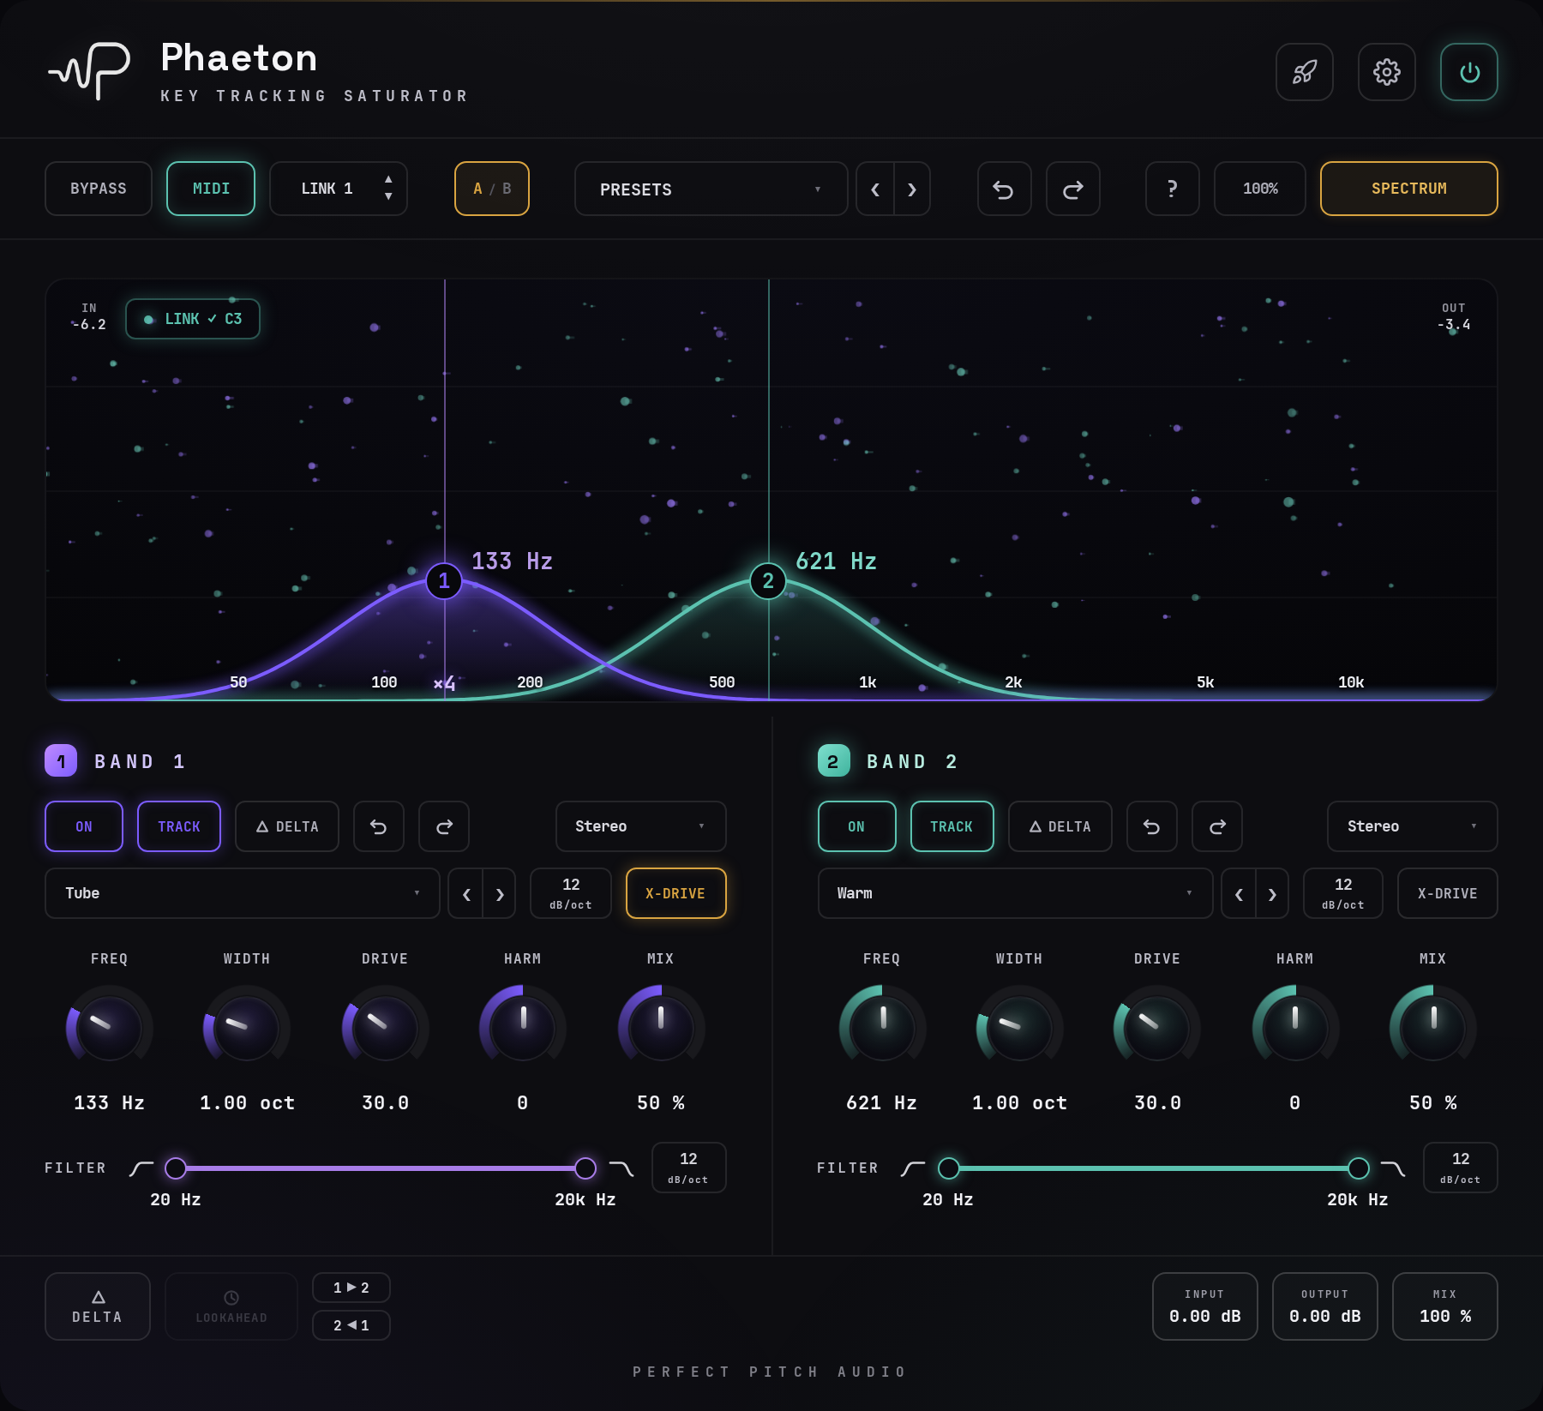Open the Warm saturation type dropdown

(x=1015, y=893)
